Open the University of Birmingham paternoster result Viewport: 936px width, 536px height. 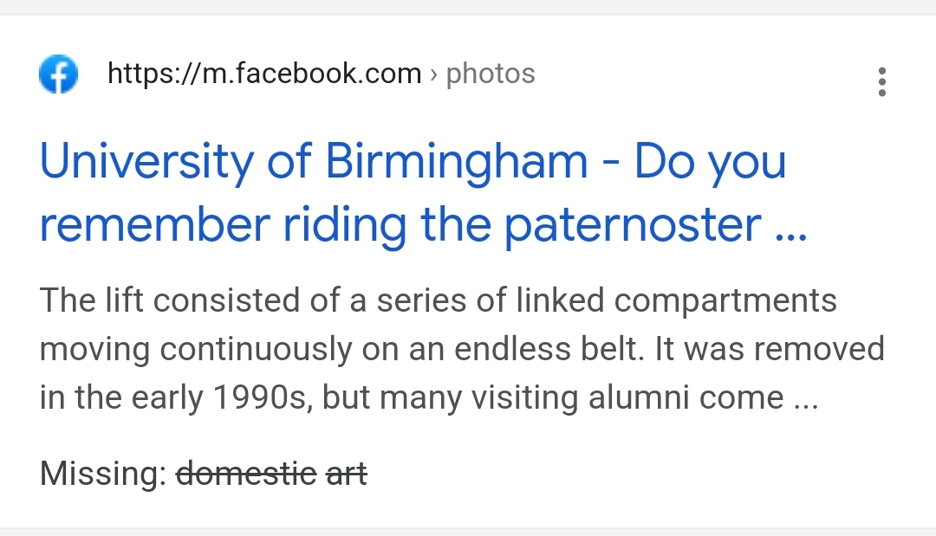tap(413, 192)
